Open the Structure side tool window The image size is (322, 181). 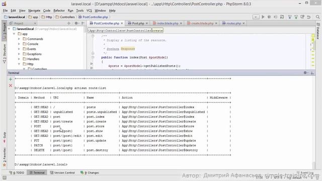point(5,54)
